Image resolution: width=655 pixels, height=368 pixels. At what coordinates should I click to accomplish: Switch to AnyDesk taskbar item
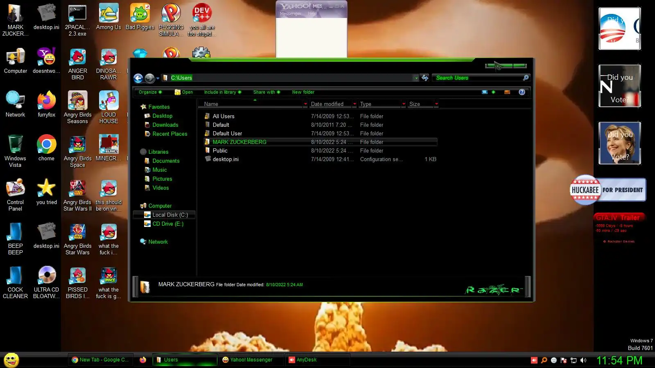[318, 360]
